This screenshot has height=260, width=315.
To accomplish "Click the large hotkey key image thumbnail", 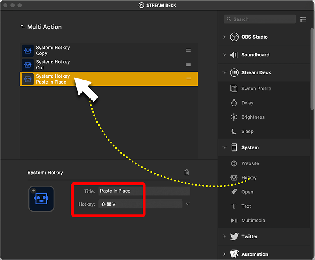I will pyautogui.click(x=41, y=199).
